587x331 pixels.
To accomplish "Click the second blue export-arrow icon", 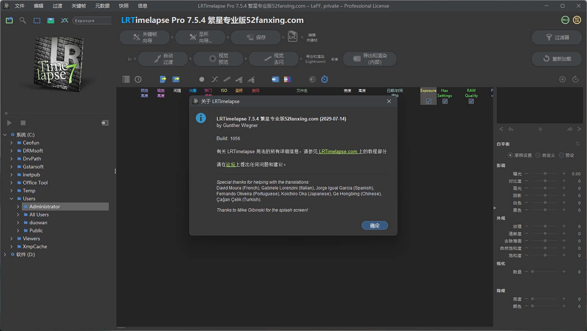I will (x=176, y=79).
